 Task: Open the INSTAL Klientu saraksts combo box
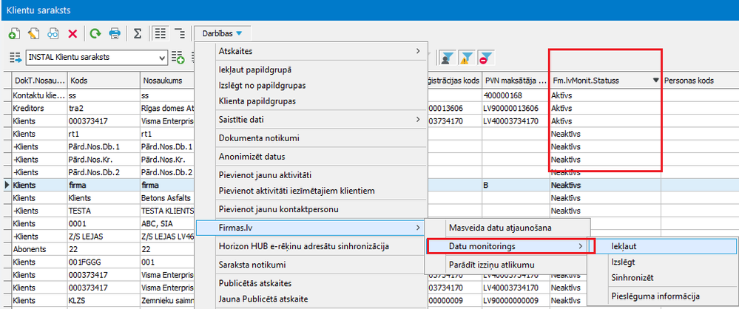pos(96,57)
